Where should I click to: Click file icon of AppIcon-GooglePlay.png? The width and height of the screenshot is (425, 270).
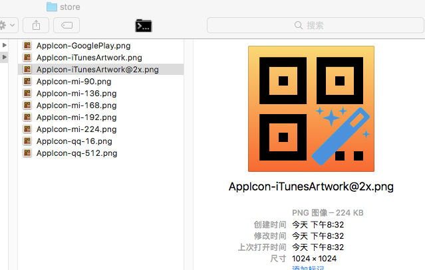point(27,45)
